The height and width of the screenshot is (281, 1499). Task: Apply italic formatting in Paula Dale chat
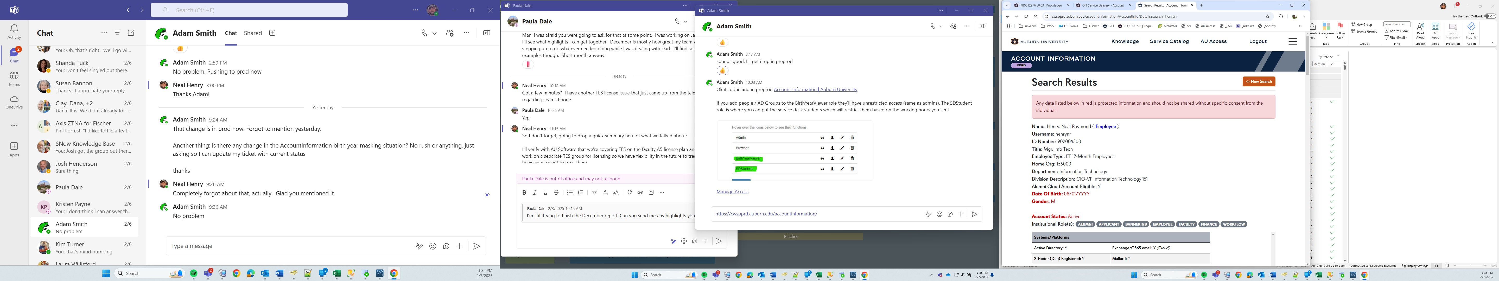[x=535, y=193]
